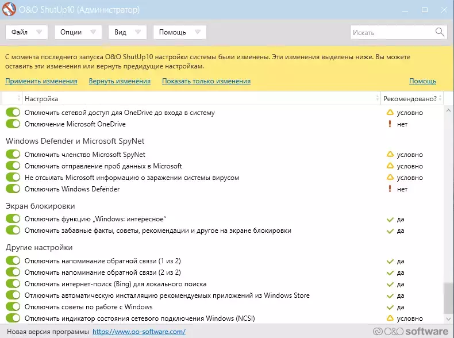Viewport: 454px width, 338px height.
Task: Open the Вид menu
Action: pyautogui.click(x=128, y=32)
